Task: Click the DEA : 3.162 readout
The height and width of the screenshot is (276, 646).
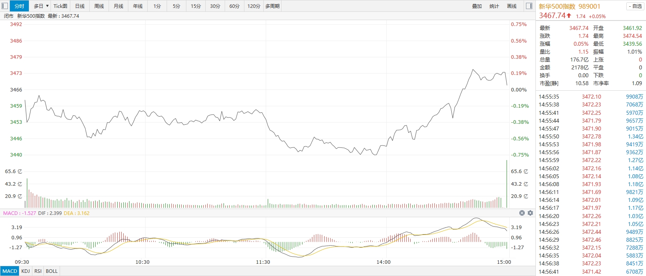Action: (x=77, y=213)
